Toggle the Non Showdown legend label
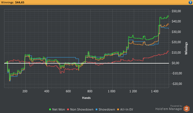The height and width of the screenshot is (113, 193). pos(82,109)
